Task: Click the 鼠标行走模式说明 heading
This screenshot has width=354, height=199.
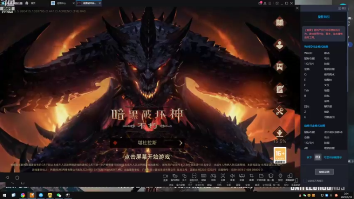Action: pyautogui.click(x=315, y=126)
